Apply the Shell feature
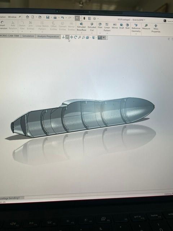The width and height of the screenshot is (173, 231). tap(127, 26)
